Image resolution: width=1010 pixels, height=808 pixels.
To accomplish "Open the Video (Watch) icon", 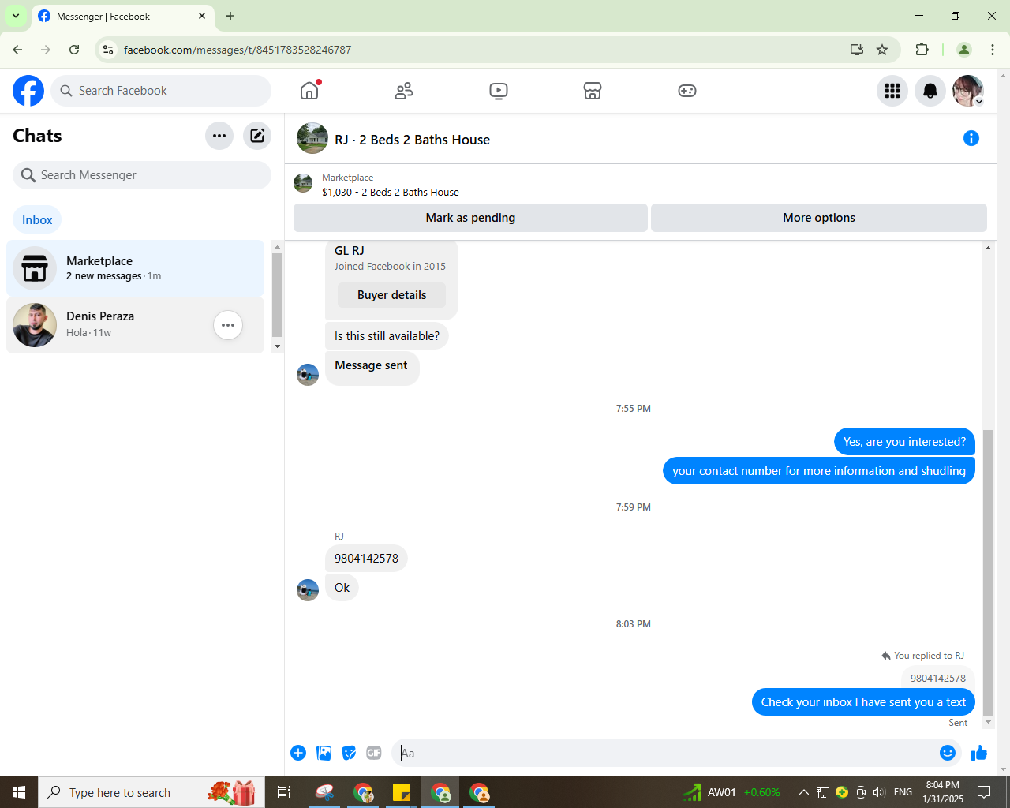I will click(499, 91).
